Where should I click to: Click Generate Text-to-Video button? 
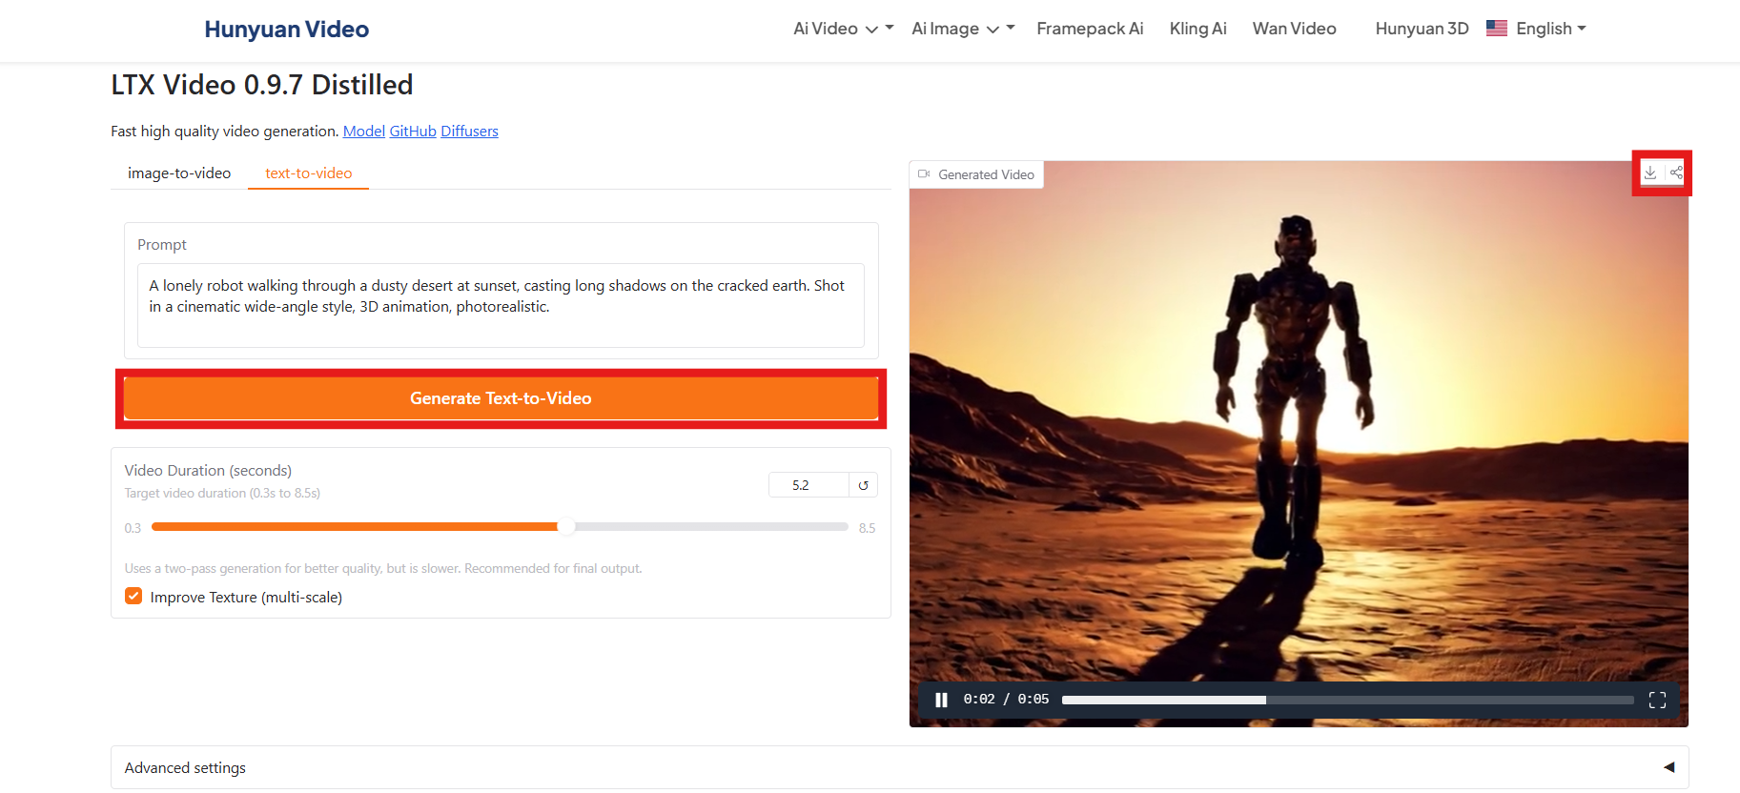pyautogui.click(x=501, y=398)
